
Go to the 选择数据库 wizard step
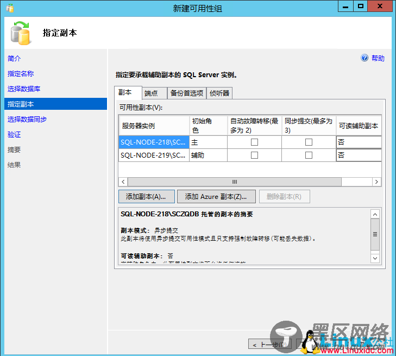tap(24, 89)
